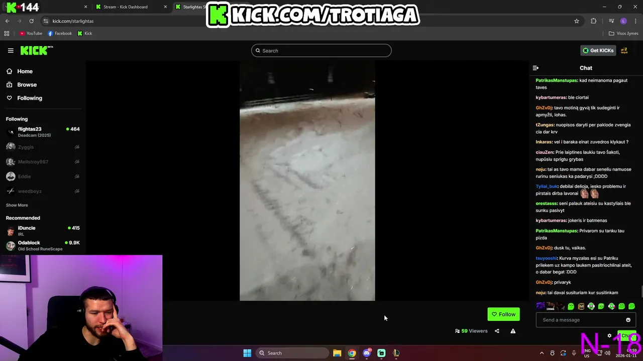Open the emote picker in message box
643x361 pixels.
coord(628,320)
